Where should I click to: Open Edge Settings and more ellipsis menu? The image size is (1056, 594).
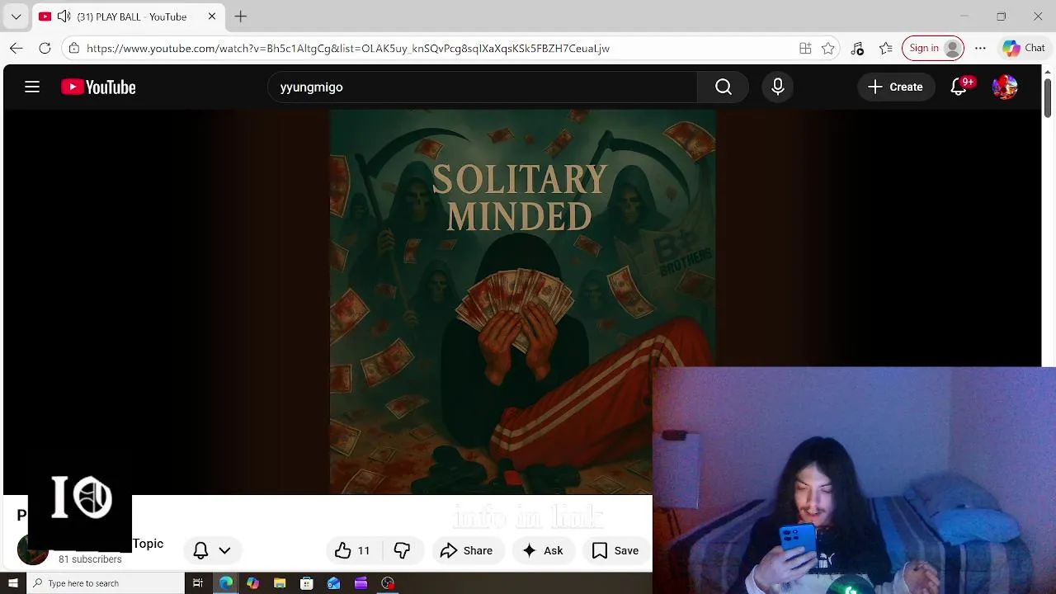(x=980, y=48)
